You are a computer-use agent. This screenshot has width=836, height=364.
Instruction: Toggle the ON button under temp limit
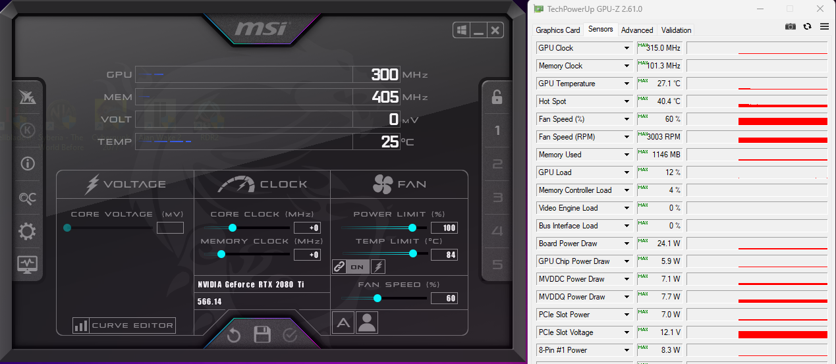click(358, 267)
